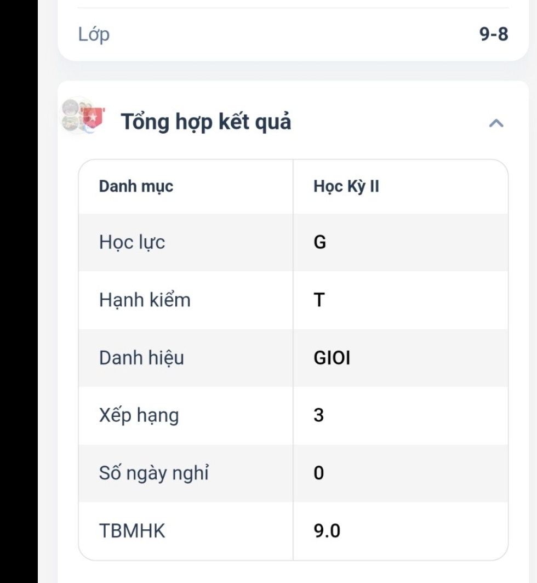Click the icon beside Tổng hợp kết quả
Viewport: 537px width, 583px height.
tap(83, 116)
